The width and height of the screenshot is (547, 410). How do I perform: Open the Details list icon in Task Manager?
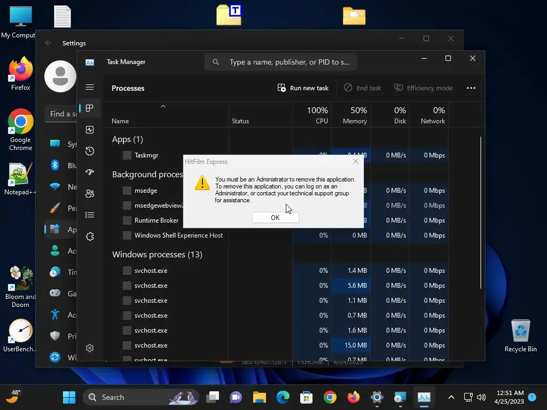tap(90, 215)
